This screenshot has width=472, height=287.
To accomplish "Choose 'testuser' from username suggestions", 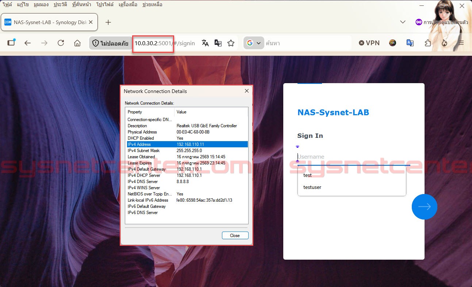I will pyautogui.click(x=352, y=187).
